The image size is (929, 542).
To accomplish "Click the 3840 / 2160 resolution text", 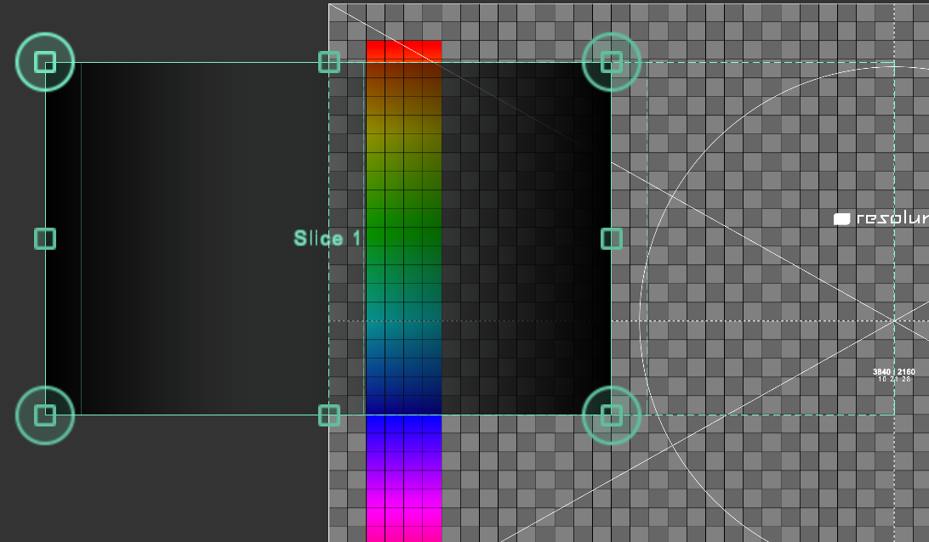I will click(893, 372).
